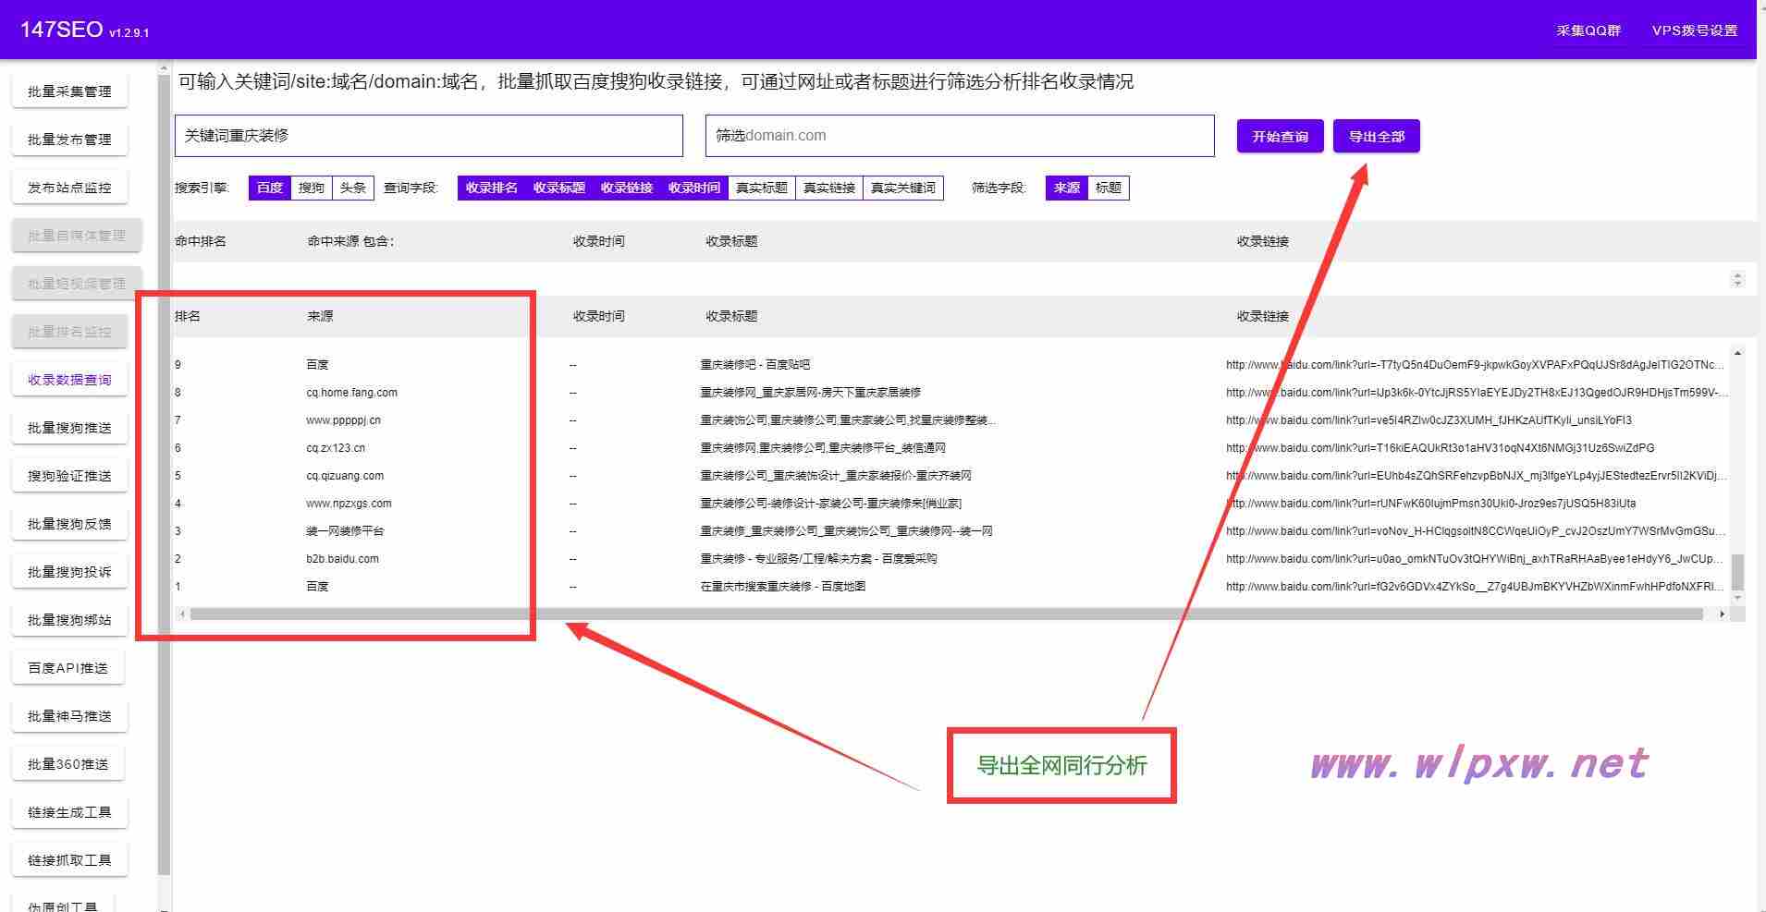Click the up arrow of results scrollbar
1766x912 pixels.
[1737, 353]
